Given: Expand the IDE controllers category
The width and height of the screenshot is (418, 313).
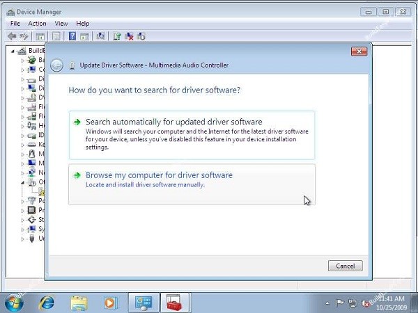Looking at the screenshot, I should coord(23,136).
